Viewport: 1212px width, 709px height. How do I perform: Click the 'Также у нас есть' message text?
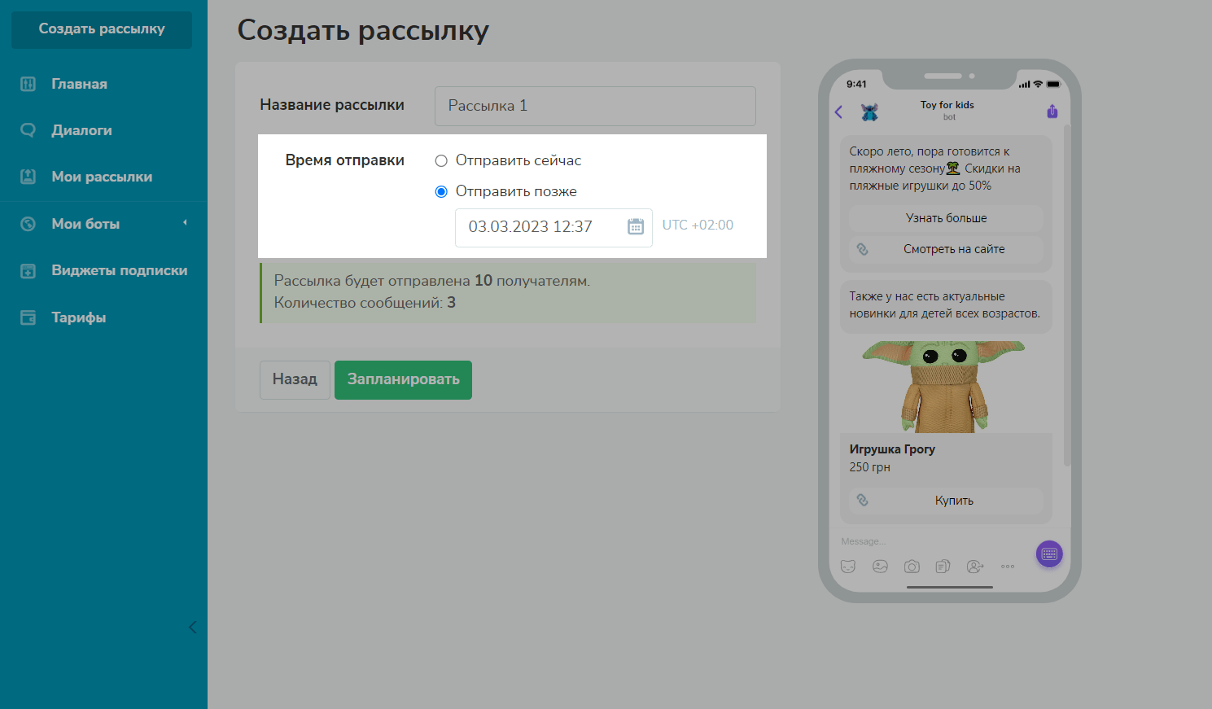click(944, 305)
